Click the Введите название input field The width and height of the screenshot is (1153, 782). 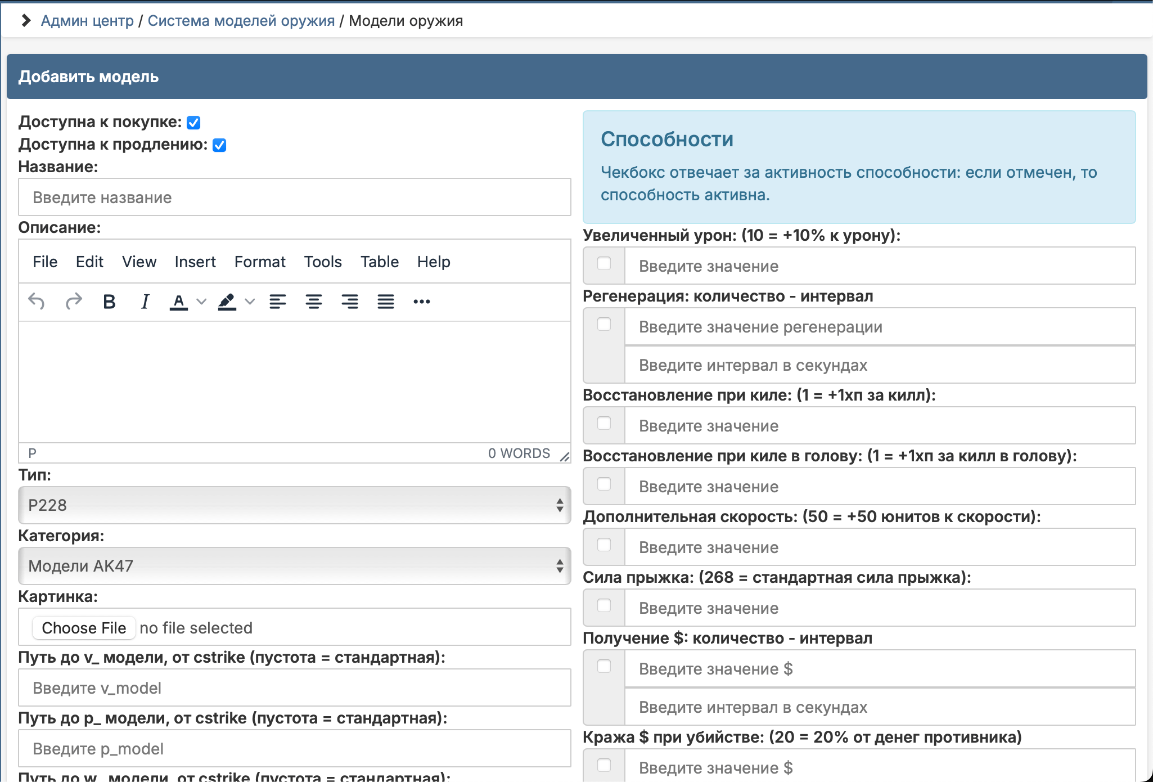click(x=295, y=197)
